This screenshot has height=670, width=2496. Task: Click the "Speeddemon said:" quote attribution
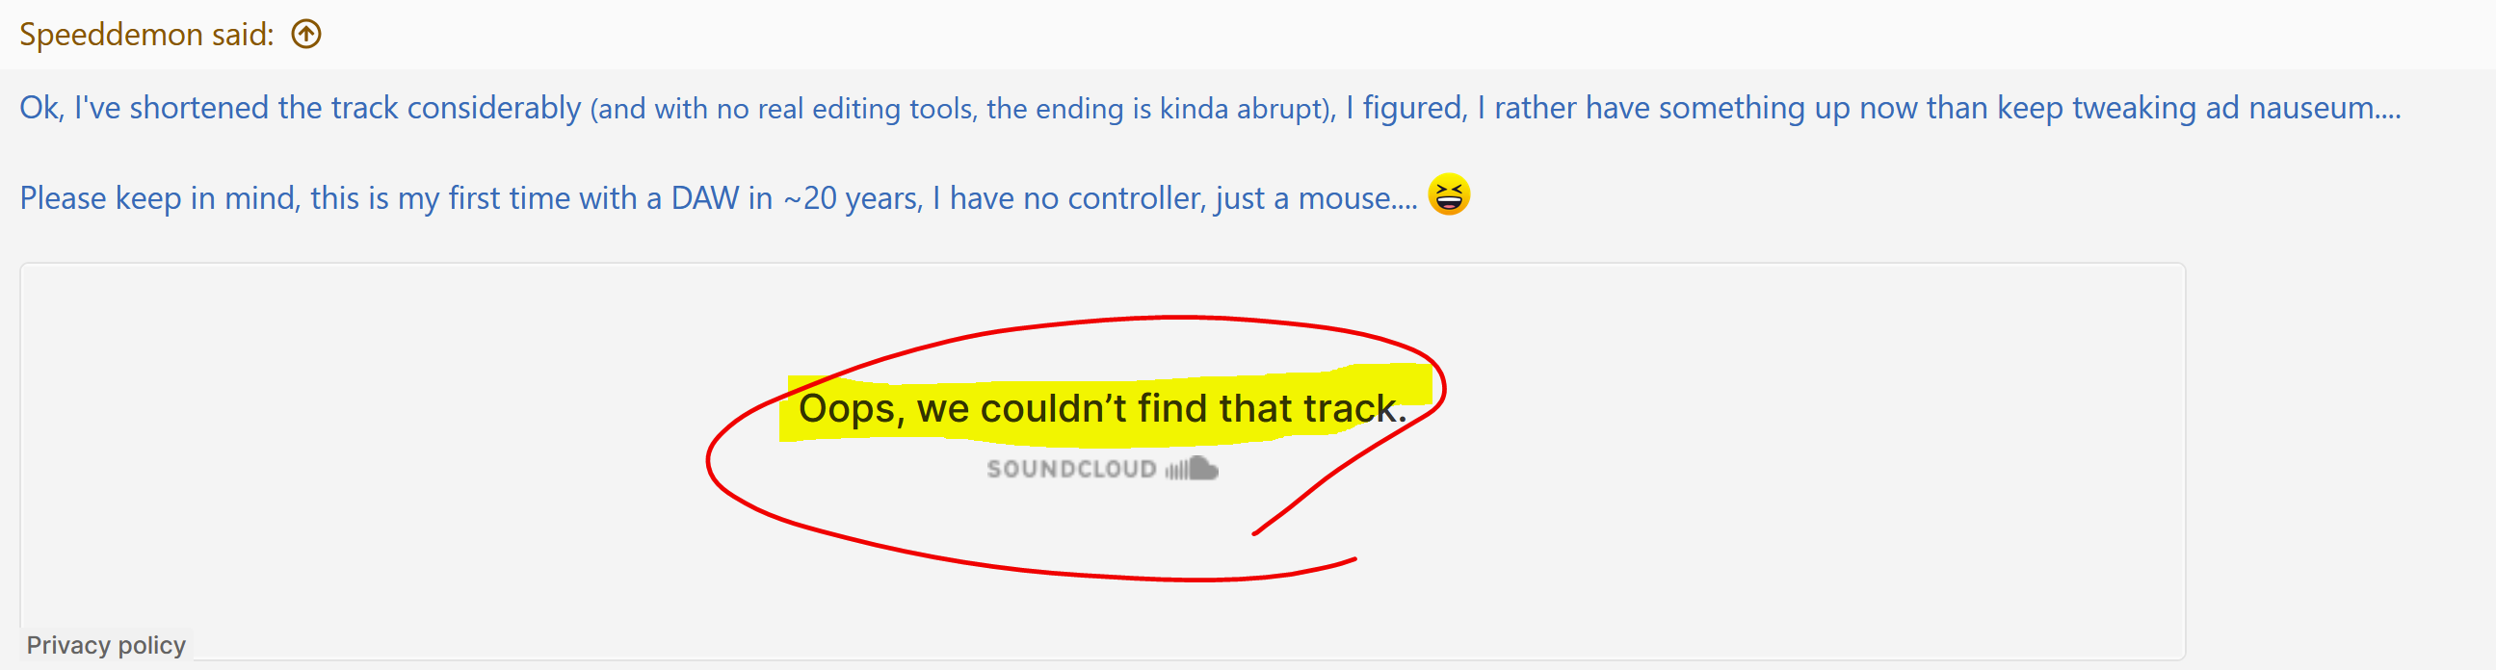pyautogui.click(x=146, y=35)
